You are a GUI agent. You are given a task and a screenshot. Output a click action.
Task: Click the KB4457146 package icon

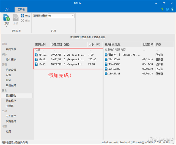[106, 74]
